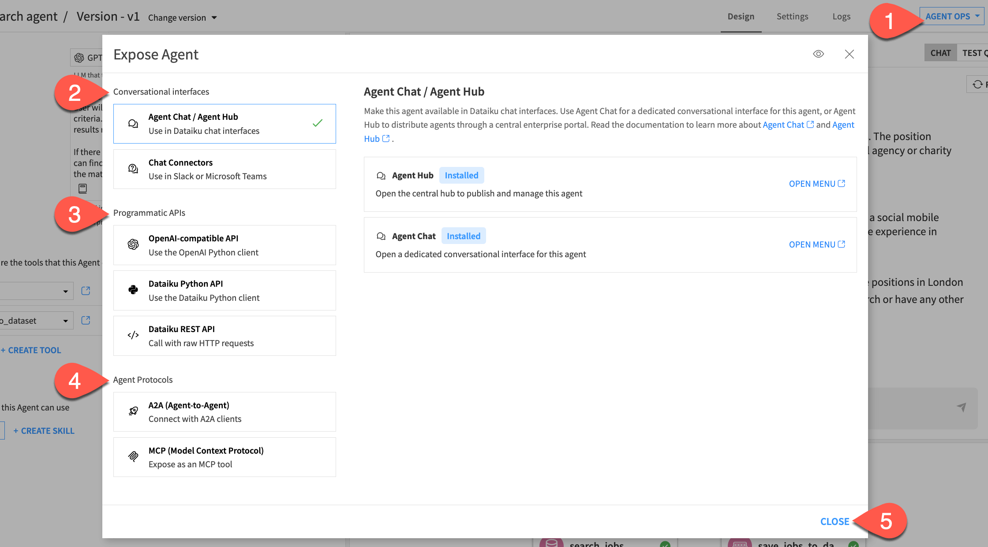
Task: Expand the first tool selector dropdown
Action: coord(37,291)
